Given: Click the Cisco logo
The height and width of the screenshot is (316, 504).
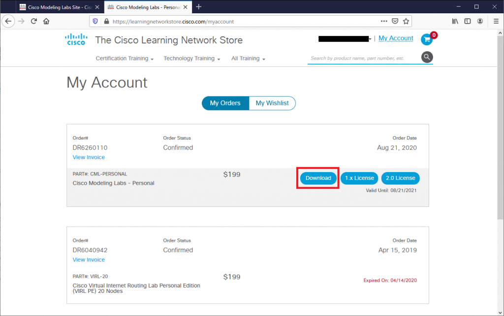Looking at the screenshot, I should click(76, 40).
